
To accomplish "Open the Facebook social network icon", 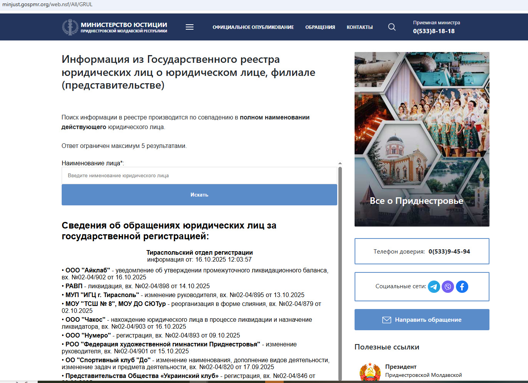I will pos(462,287).
